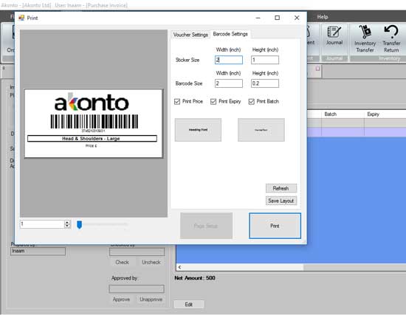Click the Net Amount : 500 text
Viewport: 406px width, 315px height.
[195, 278]
